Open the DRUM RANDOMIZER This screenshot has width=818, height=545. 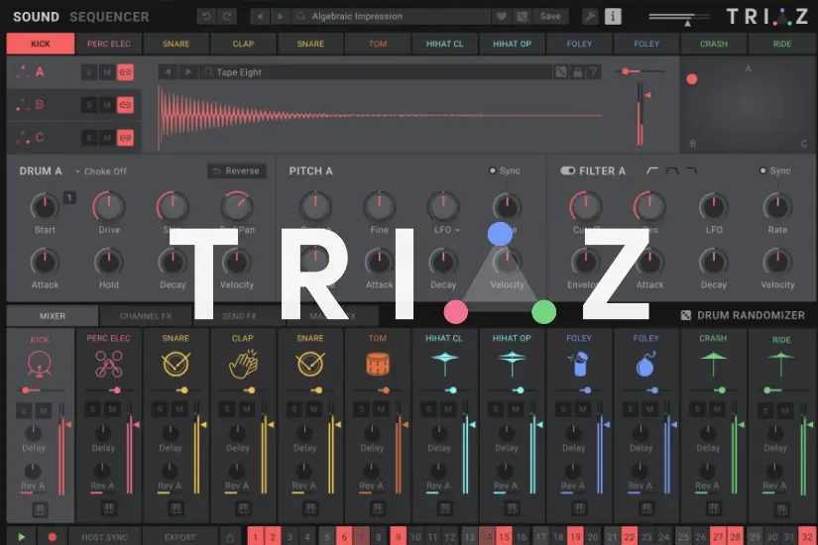click(743, 315)
